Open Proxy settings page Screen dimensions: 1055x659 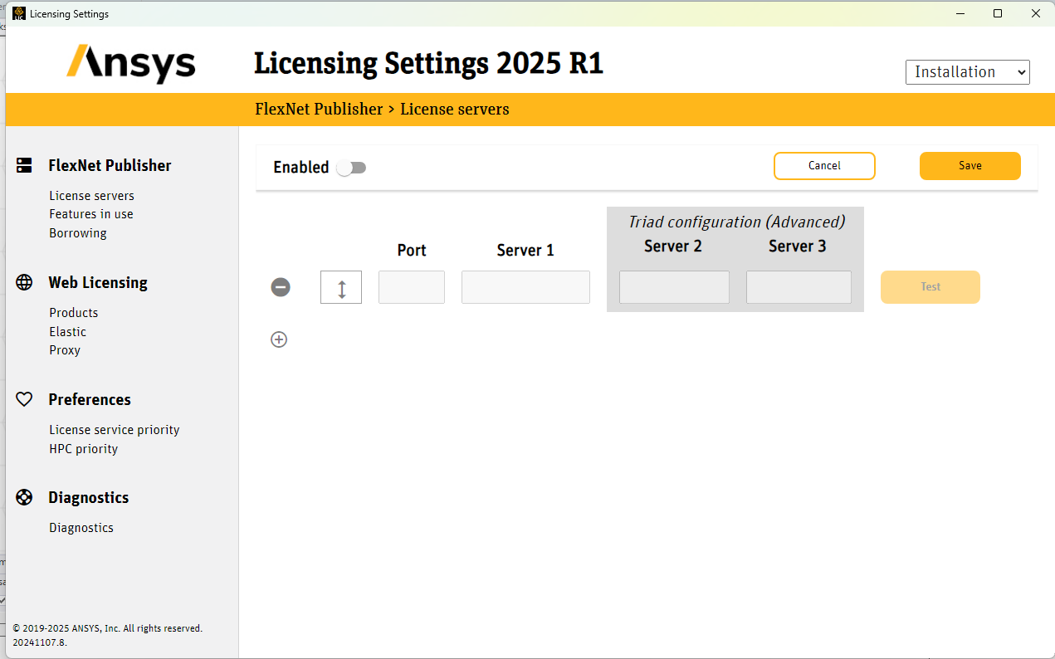tap(65, 350)
